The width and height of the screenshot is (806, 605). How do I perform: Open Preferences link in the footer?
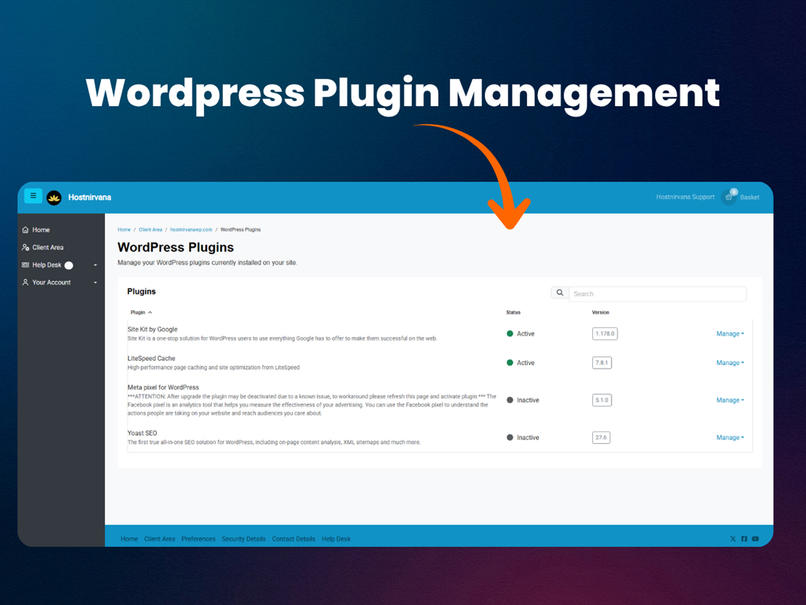(x=198, y=539)
